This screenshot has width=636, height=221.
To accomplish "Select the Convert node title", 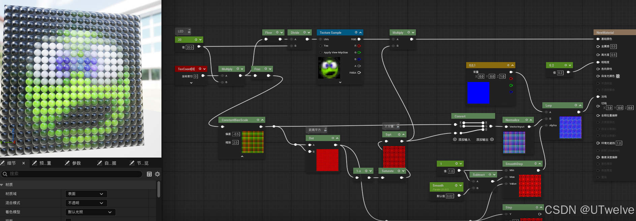I will [x=460, y=116].
